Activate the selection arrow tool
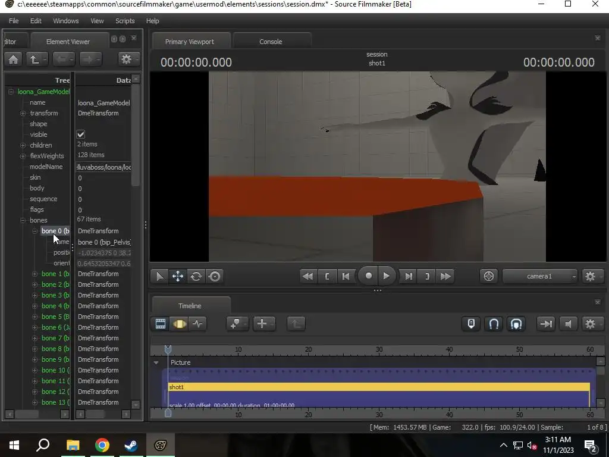The height and width of the screenshot is (457, 609). coord(159,276)
